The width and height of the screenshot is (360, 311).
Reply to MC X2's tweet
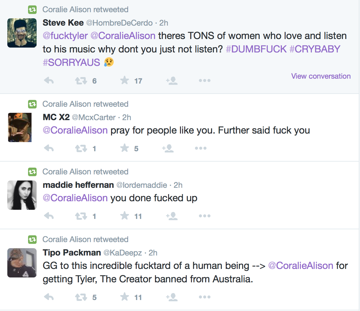(49, 148)
